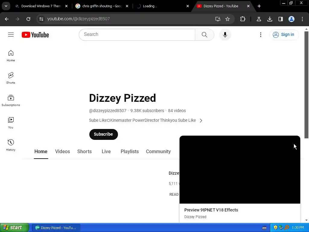
Task: Select the channel Videos tab
Action: coord(62,152)
